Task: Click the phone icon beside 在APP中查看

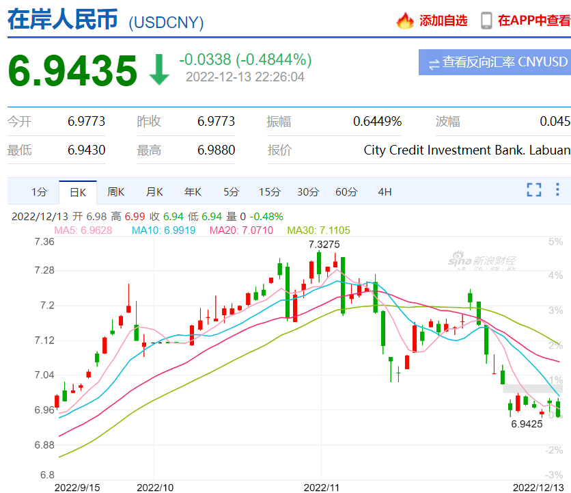Action: 486,21
